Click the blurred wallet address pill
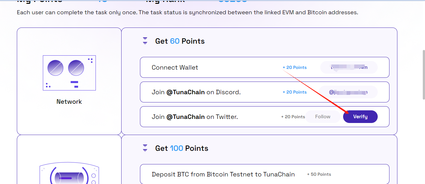The height and width of the screenshot is (184, 425). (349, 67)
